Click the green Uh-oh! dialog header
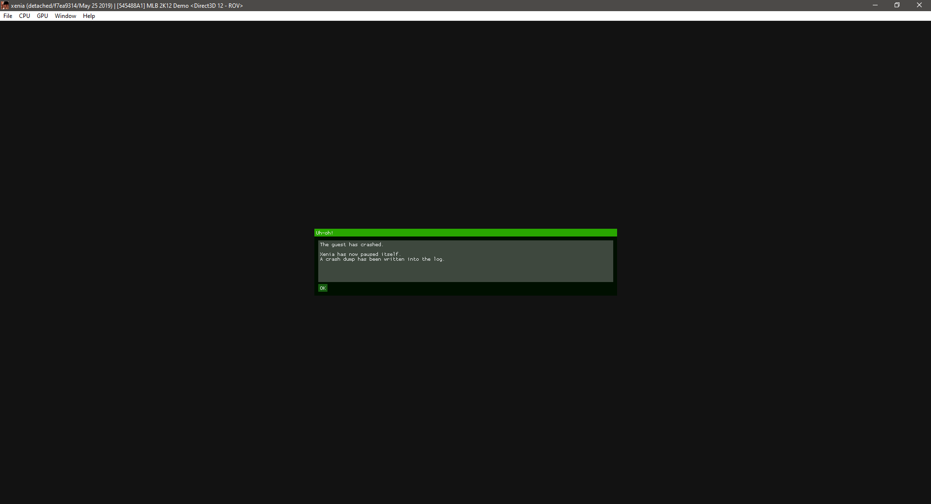The width and height of the screenshot is (931, 504). click(465, 233)
